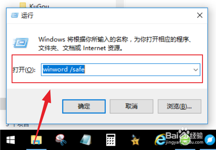This screenshot has height=150, width=216.
Task: Open the Notepad icon on taskbar
Action: (85, 140)
